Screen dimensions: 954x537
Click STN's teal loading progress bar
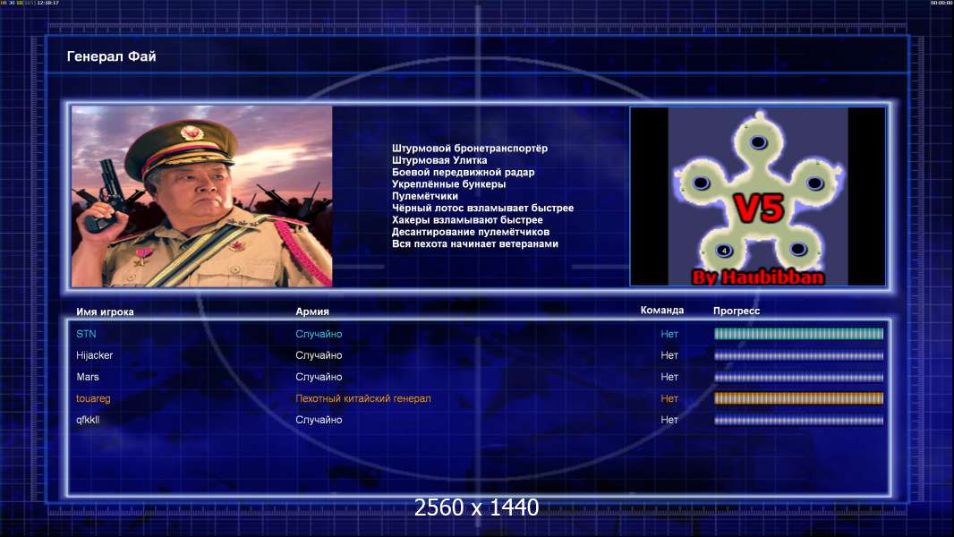point(799,333)
